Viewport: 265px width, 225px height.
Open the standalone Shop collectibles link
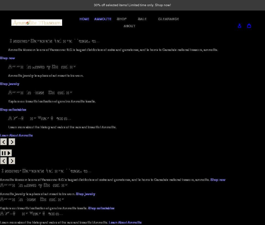point(13,110)
